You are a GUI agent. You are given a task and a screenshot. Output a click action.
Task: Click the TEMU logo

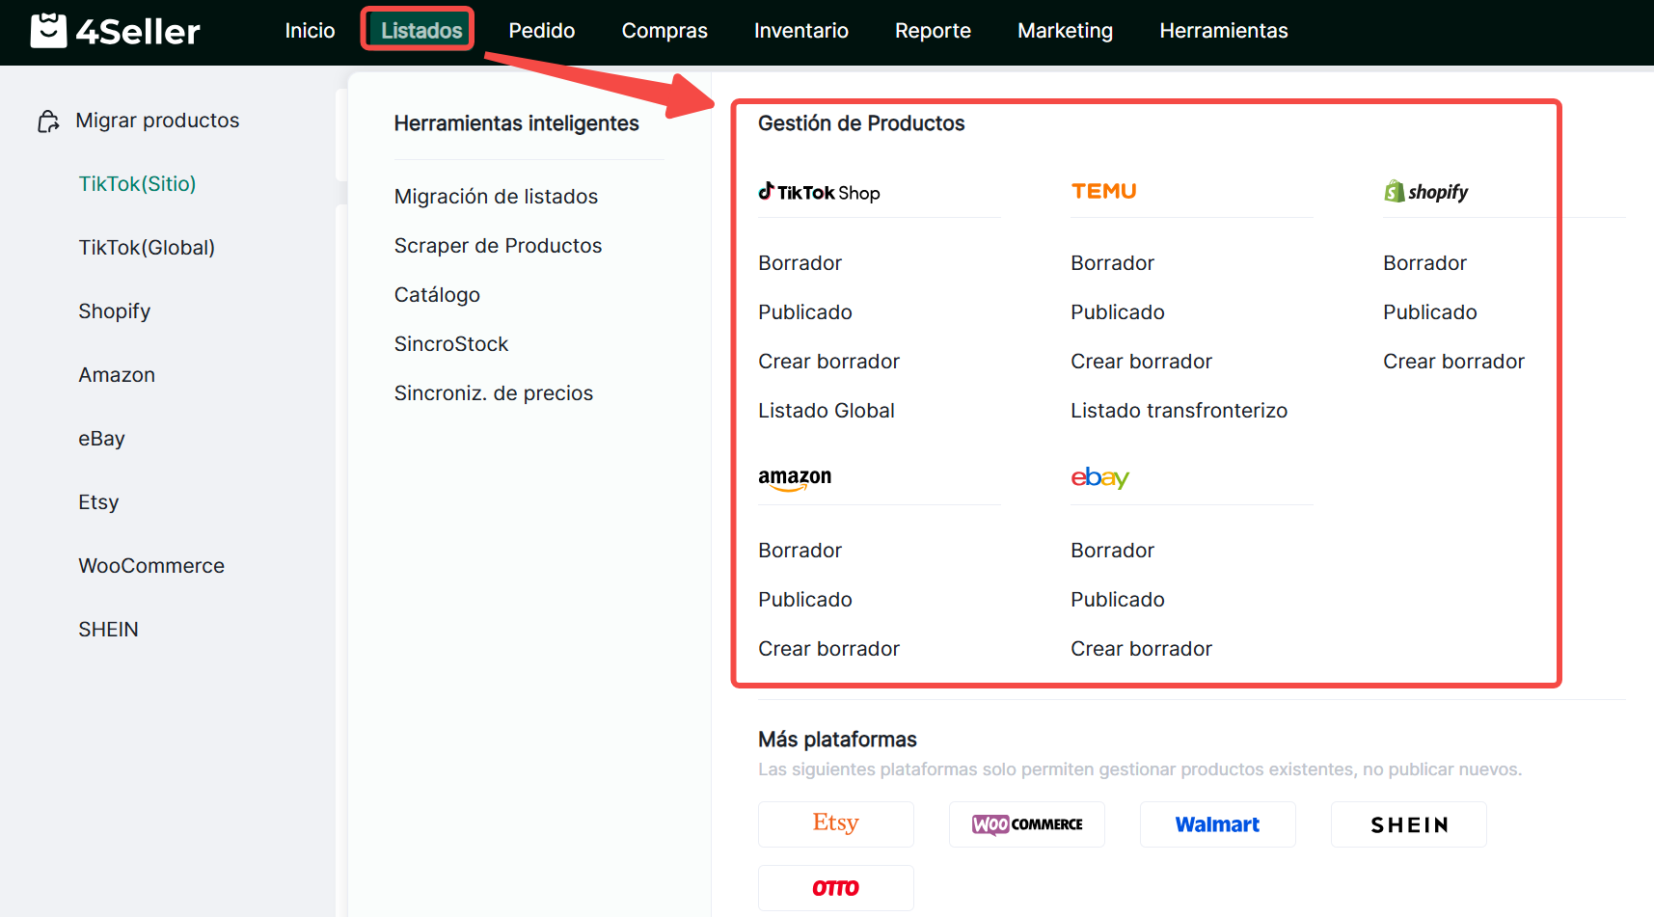1103,191
